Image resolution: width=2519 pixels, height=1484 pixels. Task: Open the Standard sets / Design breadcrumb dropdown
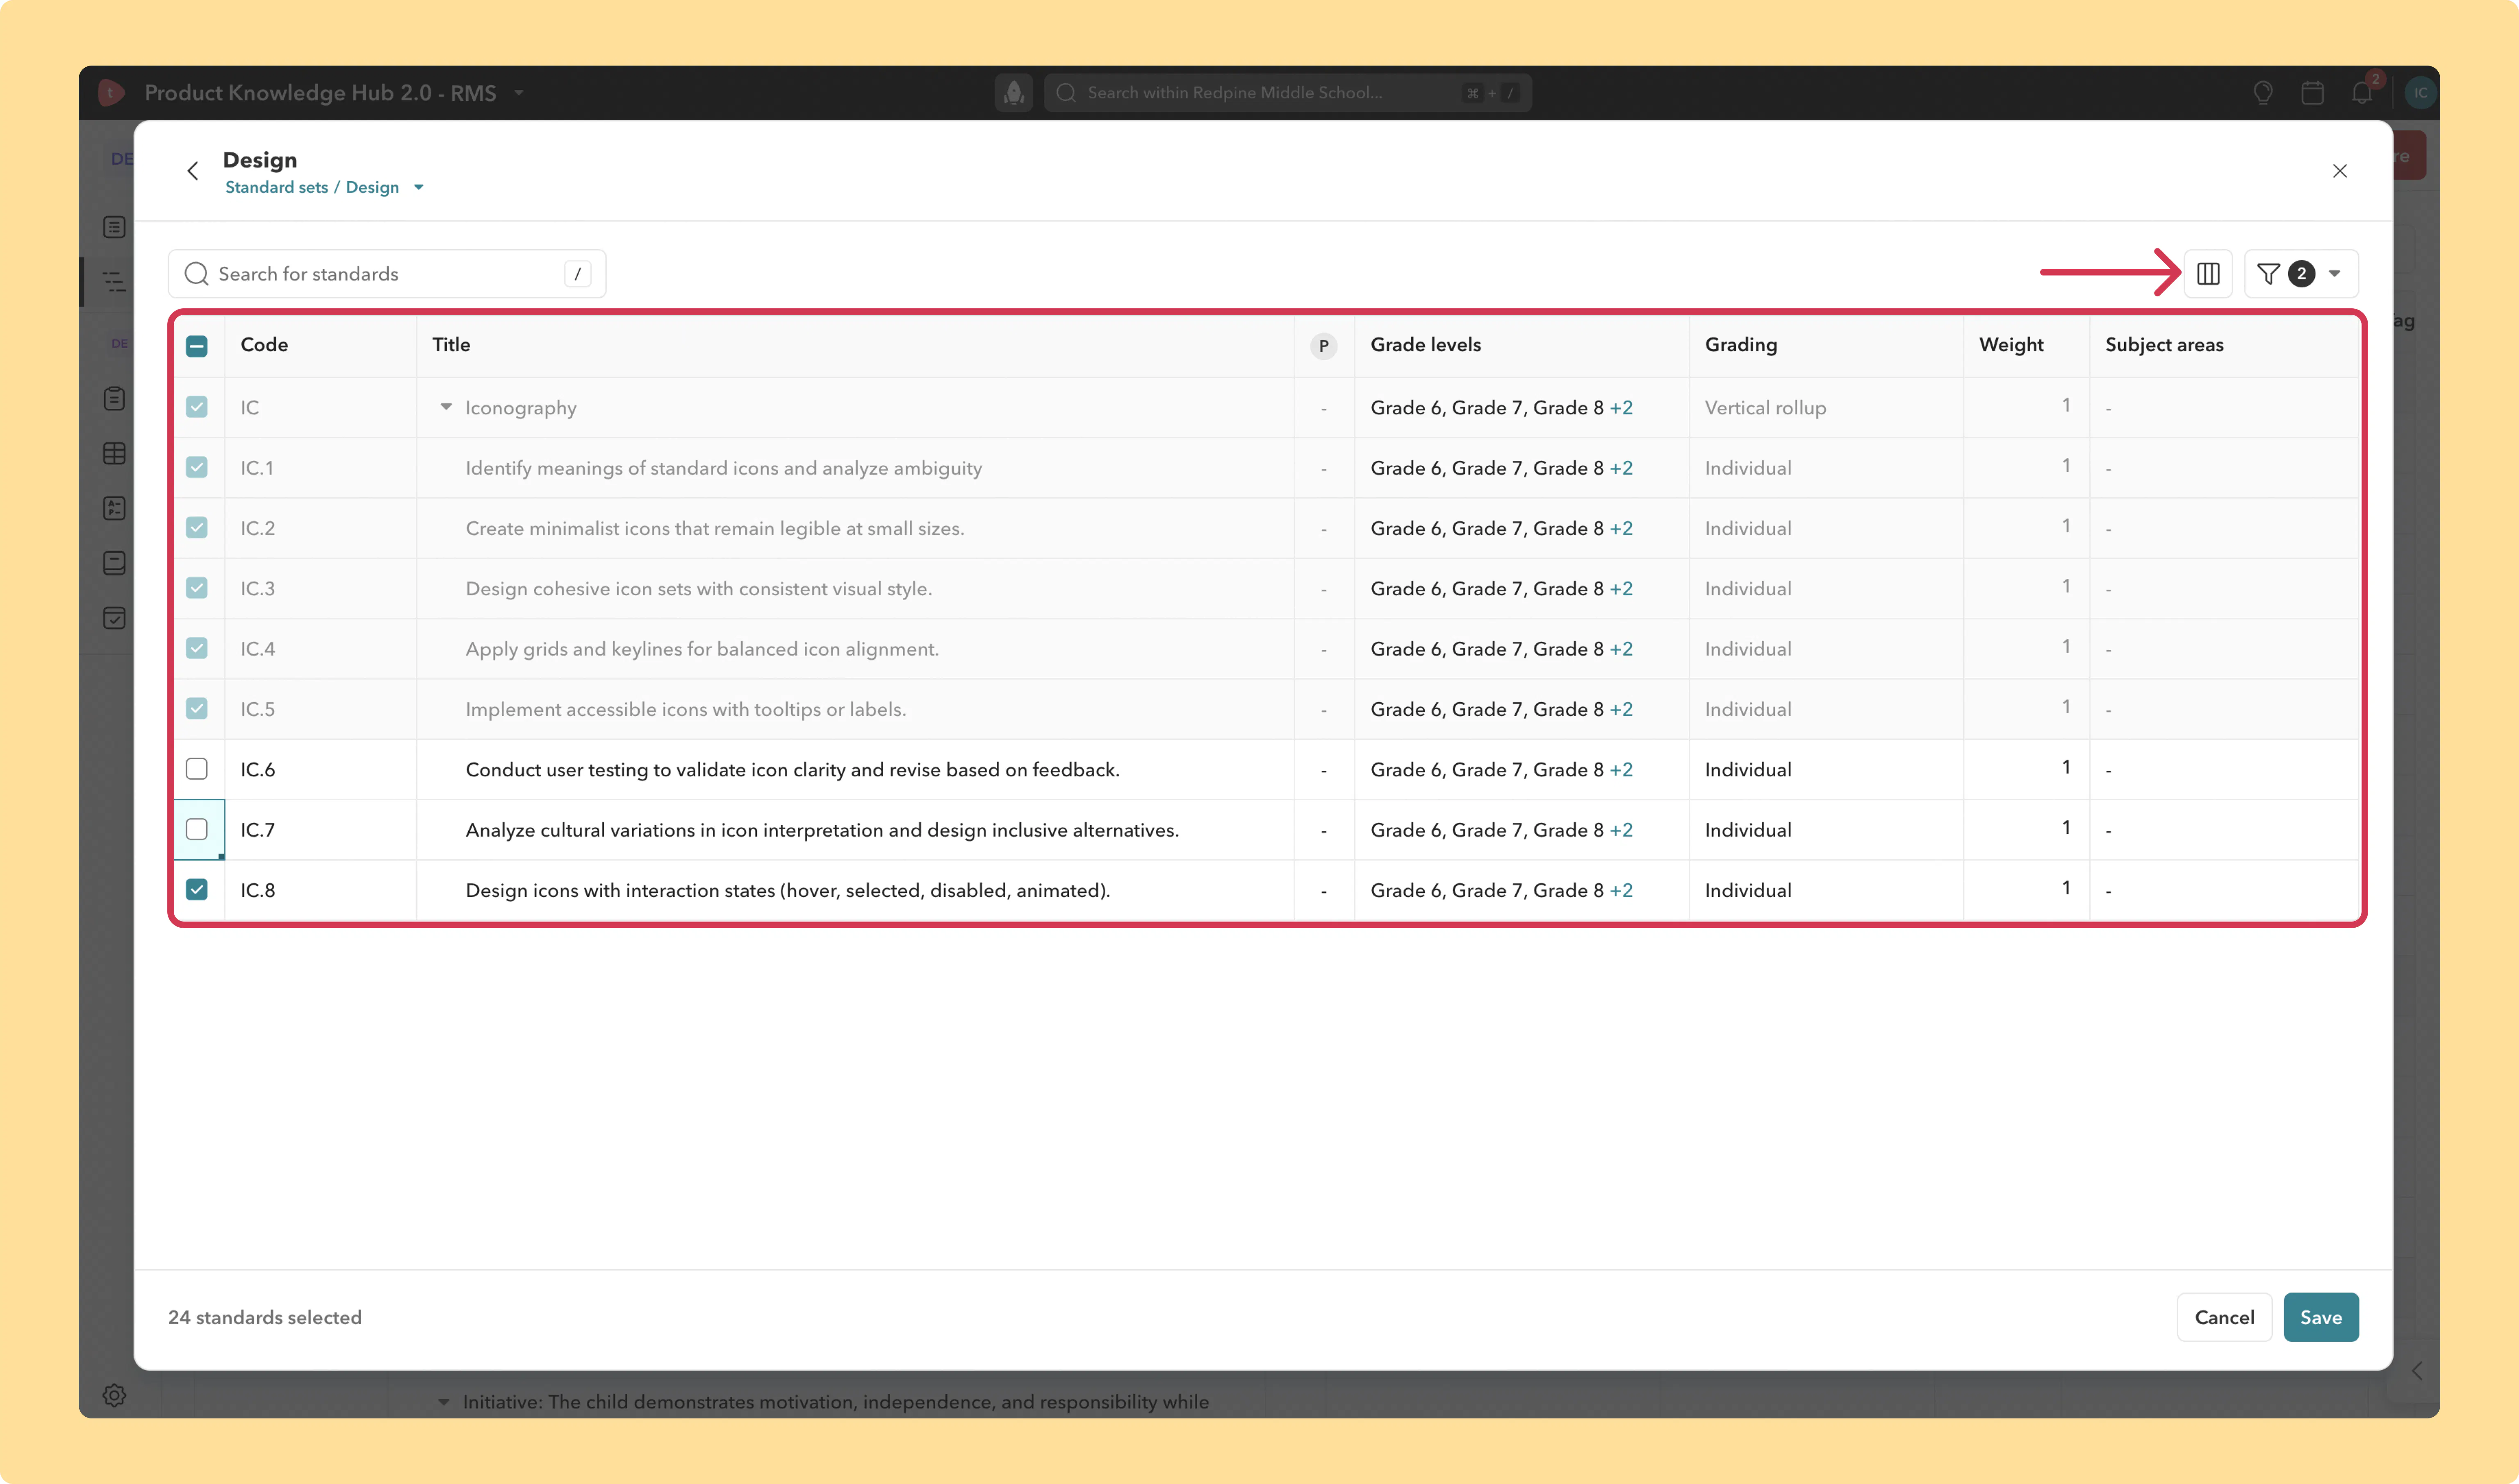pos(419,187)
